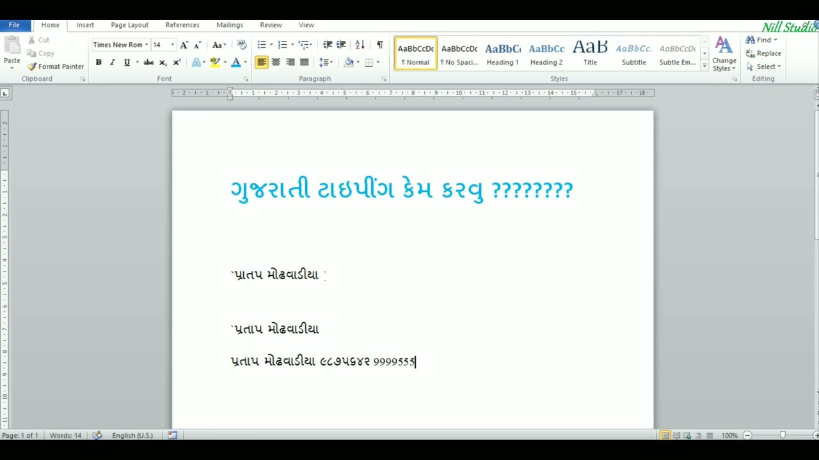This screenshot has height=460, width=819.
Task: Click the Clear Formatting eraser icon
Action: pyautogui.click(x=242, y=45)
